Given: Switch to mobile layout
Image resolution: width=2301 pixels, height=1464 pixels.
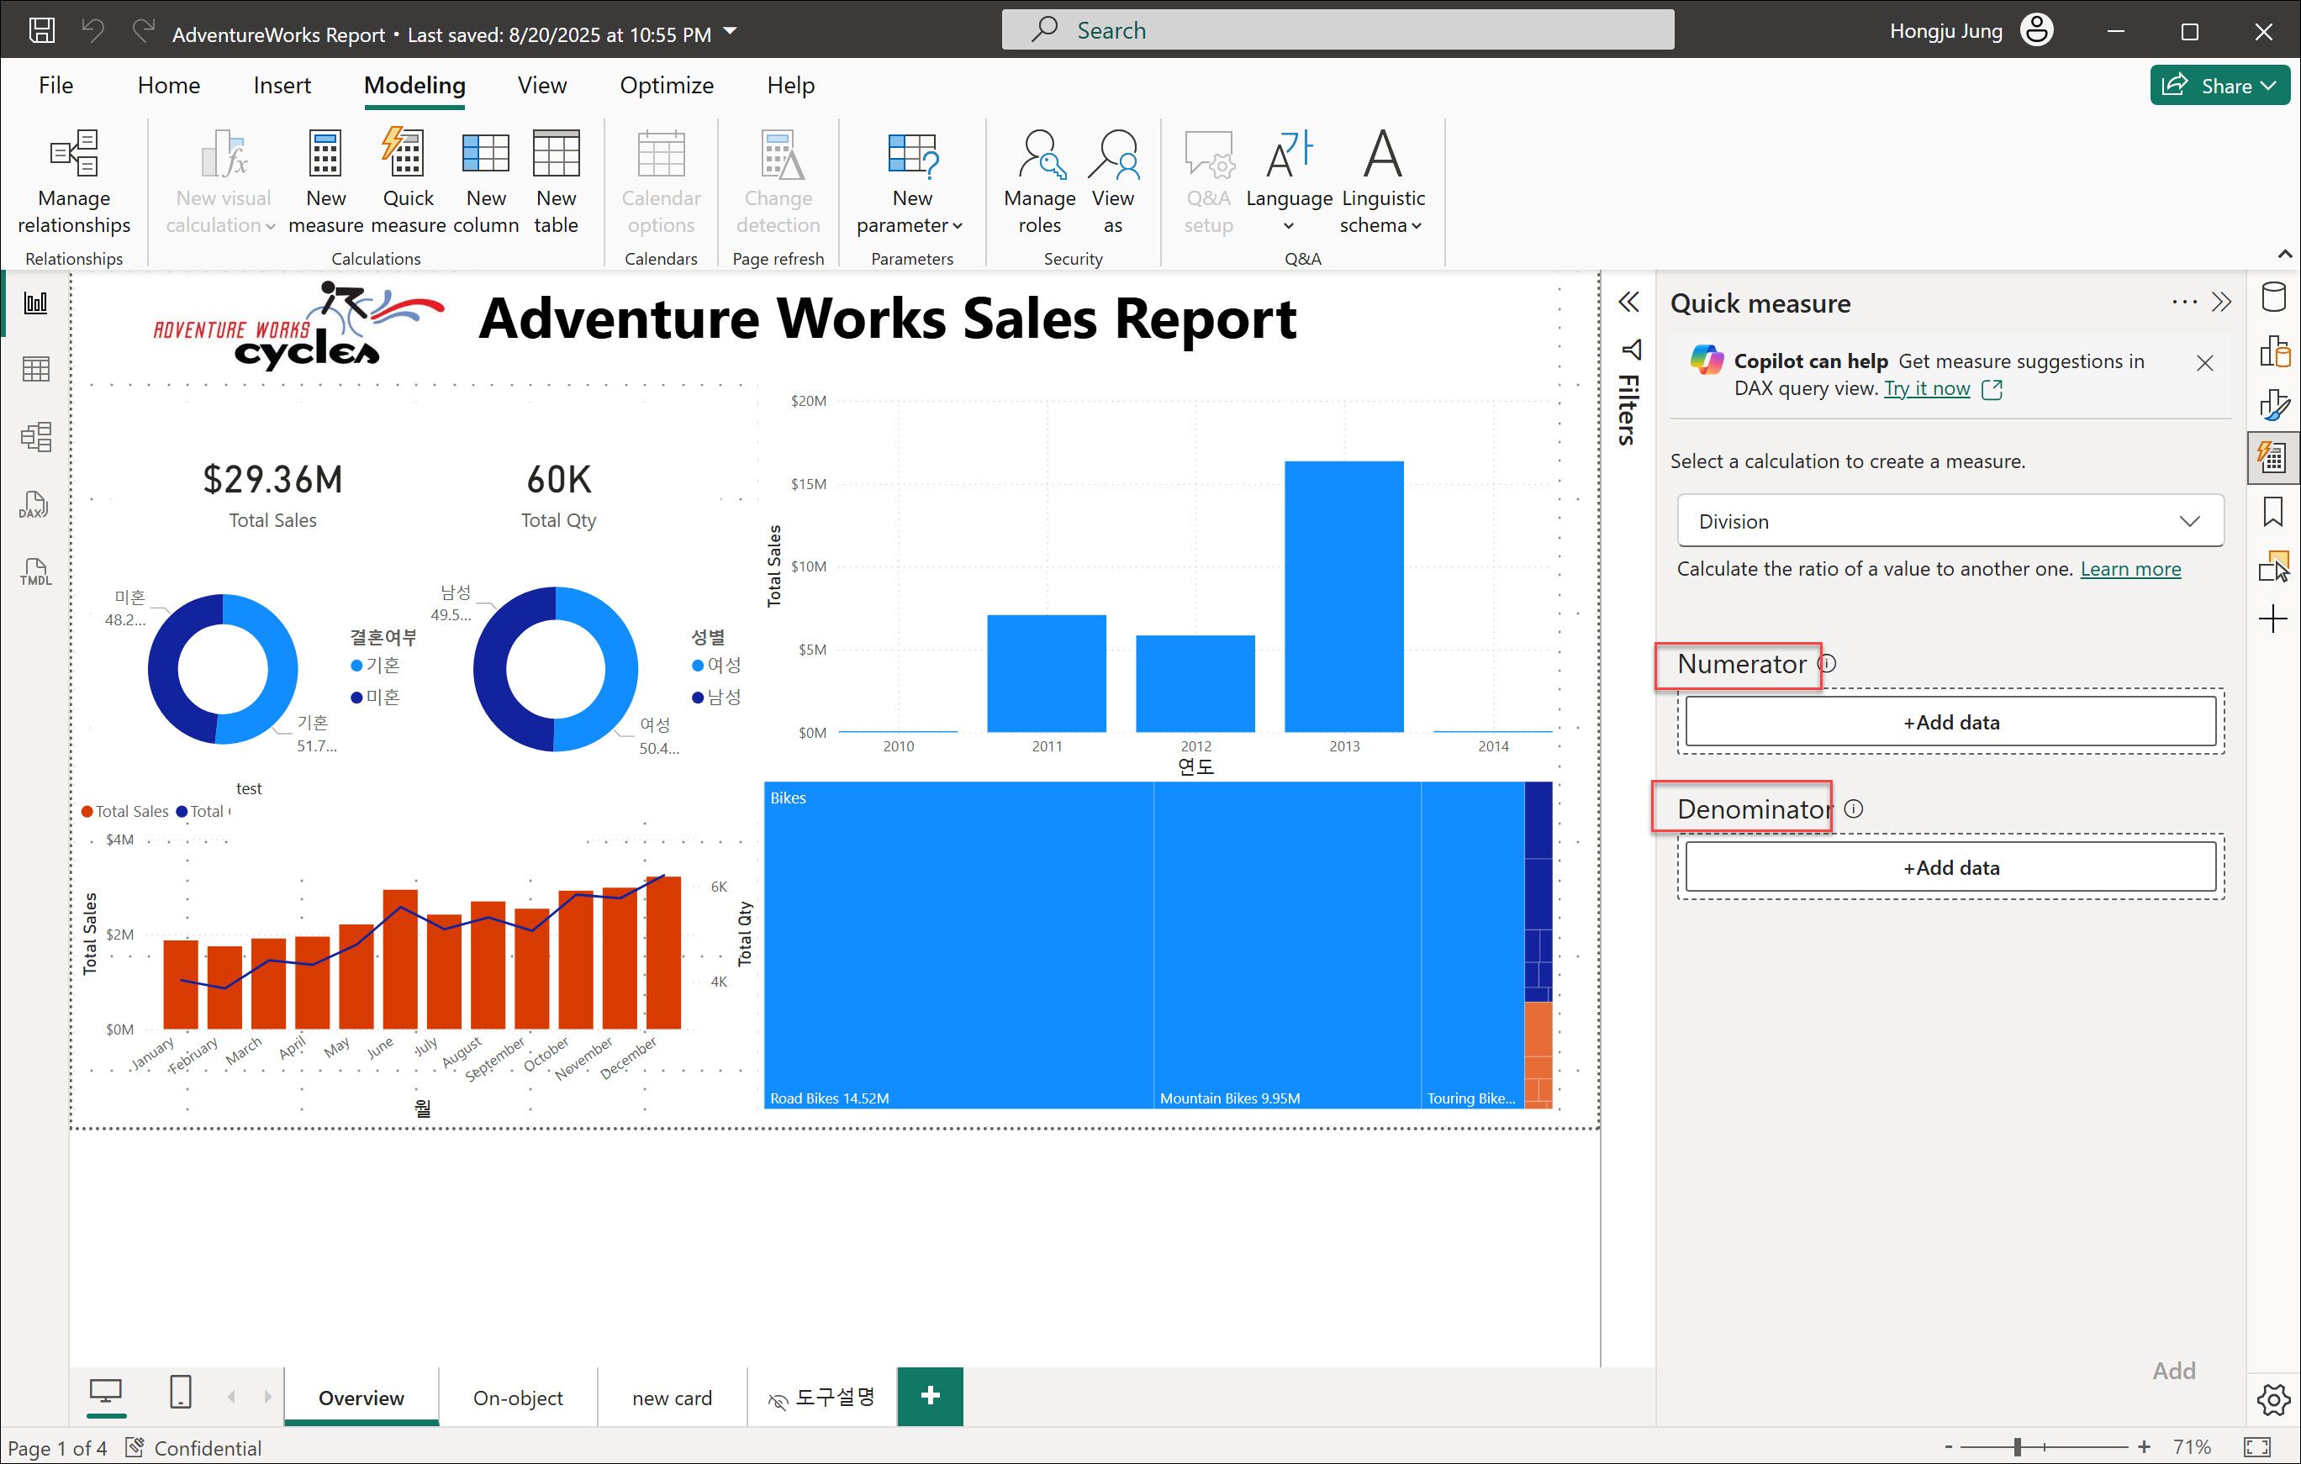Looking at the screenshot, I should pos(181,1393).
